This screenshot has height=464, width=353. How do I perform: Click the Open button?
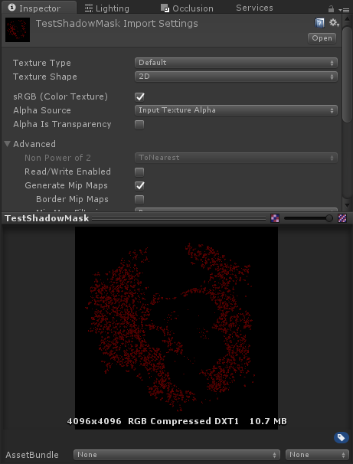(322, 38)
